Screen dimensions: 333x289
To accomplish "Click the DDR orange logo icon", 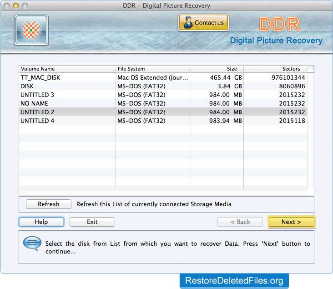I will coord(31,30).
